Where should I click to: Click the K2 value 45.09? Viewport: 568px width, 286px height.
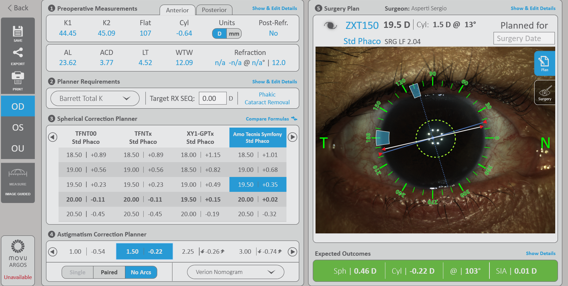(106, 33)
